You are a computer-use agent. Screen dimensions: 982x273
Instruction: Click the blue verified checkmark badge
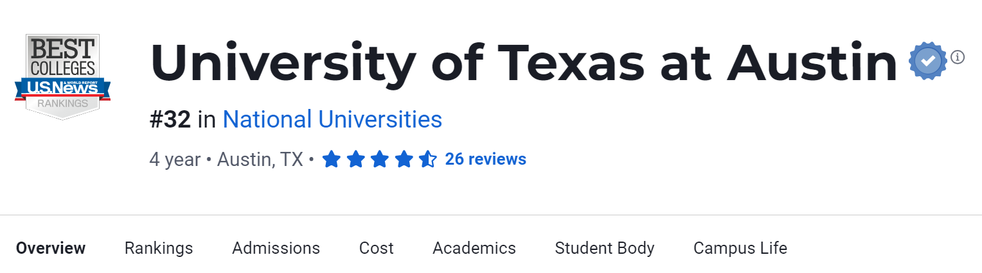pos(927,61)
